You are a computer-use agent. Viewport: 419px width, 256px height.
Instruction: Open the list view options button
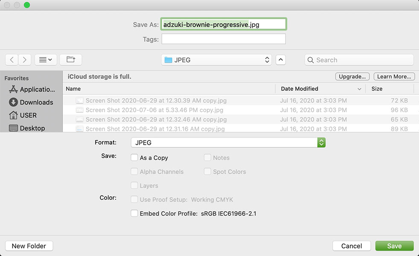click(45, 60)
